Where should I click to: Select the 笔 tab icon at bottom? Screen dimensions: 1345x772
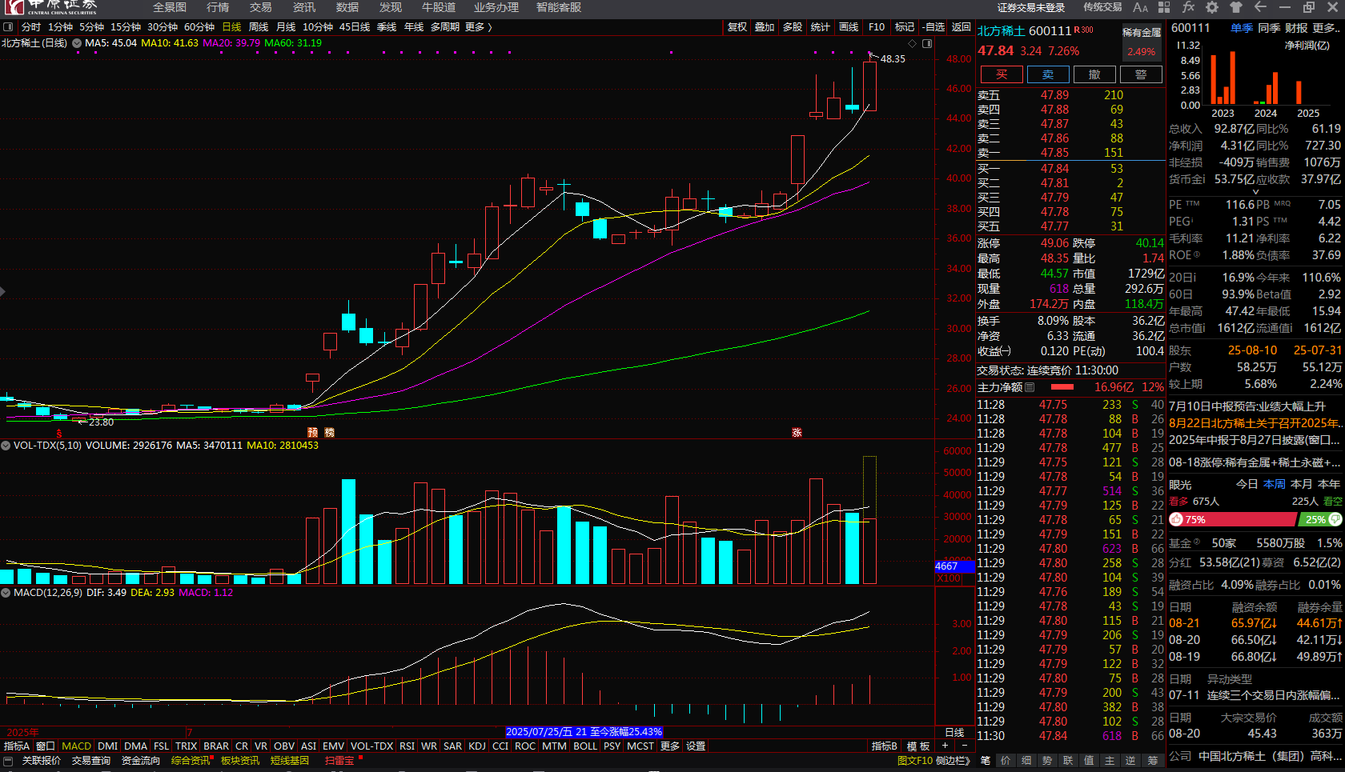[985, 761]
